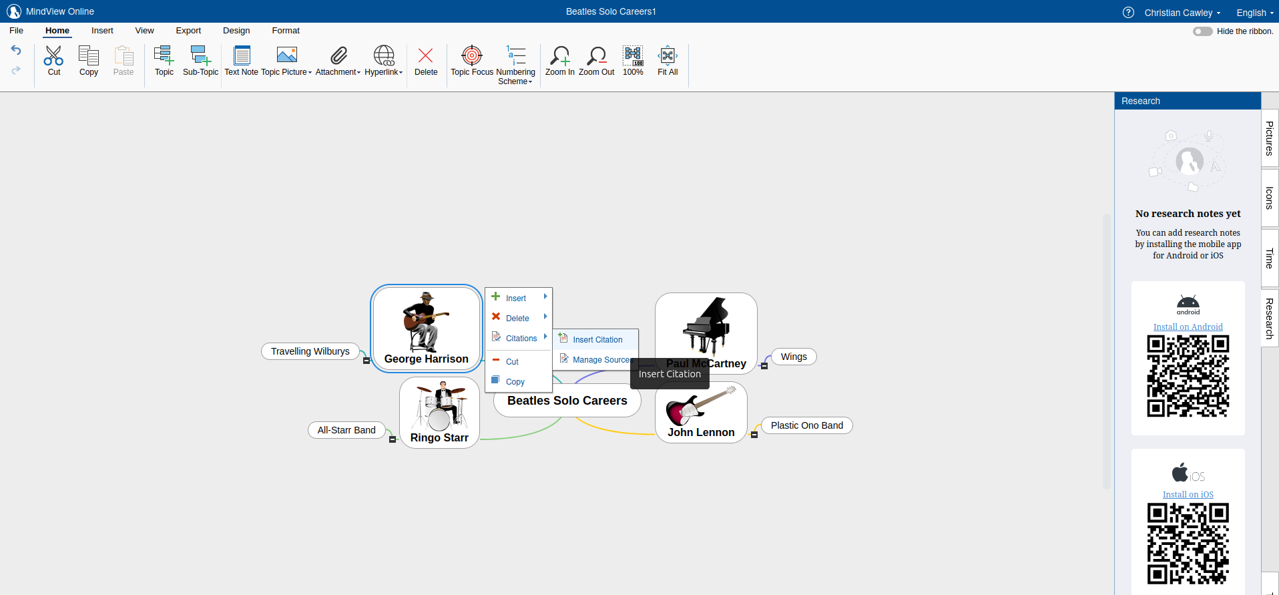The image size is (1279, 595).
Task: Open the Text Note tool
Action: coord(242,55)
